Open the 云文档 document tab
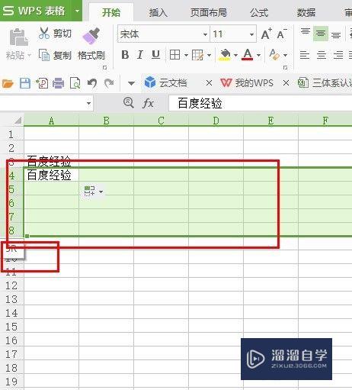Screen dimensions: 352x390 tap(166, 83)
